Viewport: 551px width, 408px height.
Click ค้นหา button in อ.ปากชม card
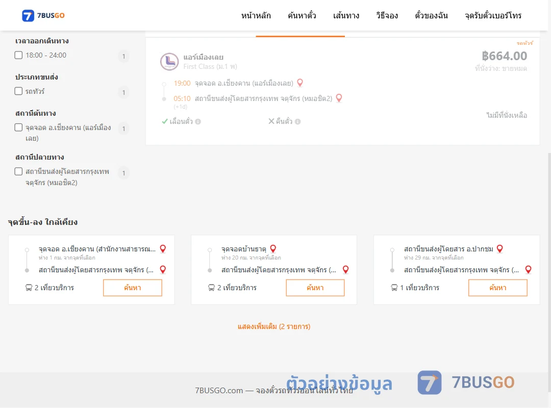[x=498, y=288]
